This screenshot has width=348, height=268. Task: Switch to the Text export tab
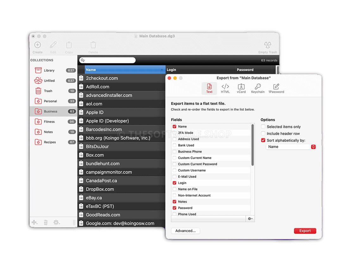209,88
